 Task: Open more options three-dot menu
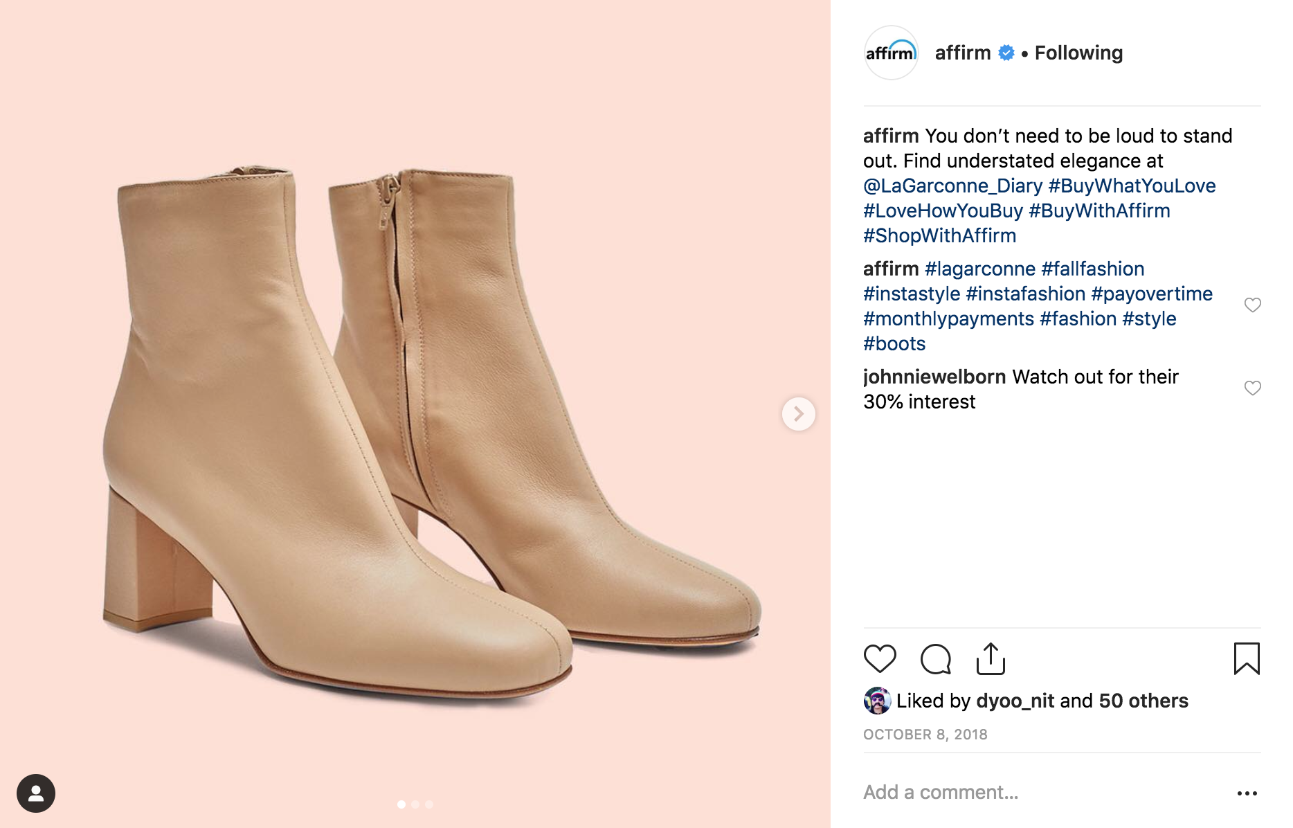[x=1247, y=793]
